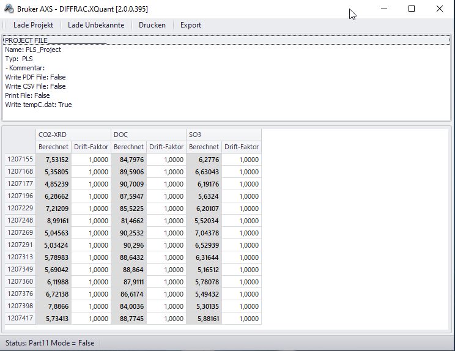455x351 pixels.
Task: Click Lade Unbekannte in the toolbar
Action: pyautogui.click(x=96, y=25)
